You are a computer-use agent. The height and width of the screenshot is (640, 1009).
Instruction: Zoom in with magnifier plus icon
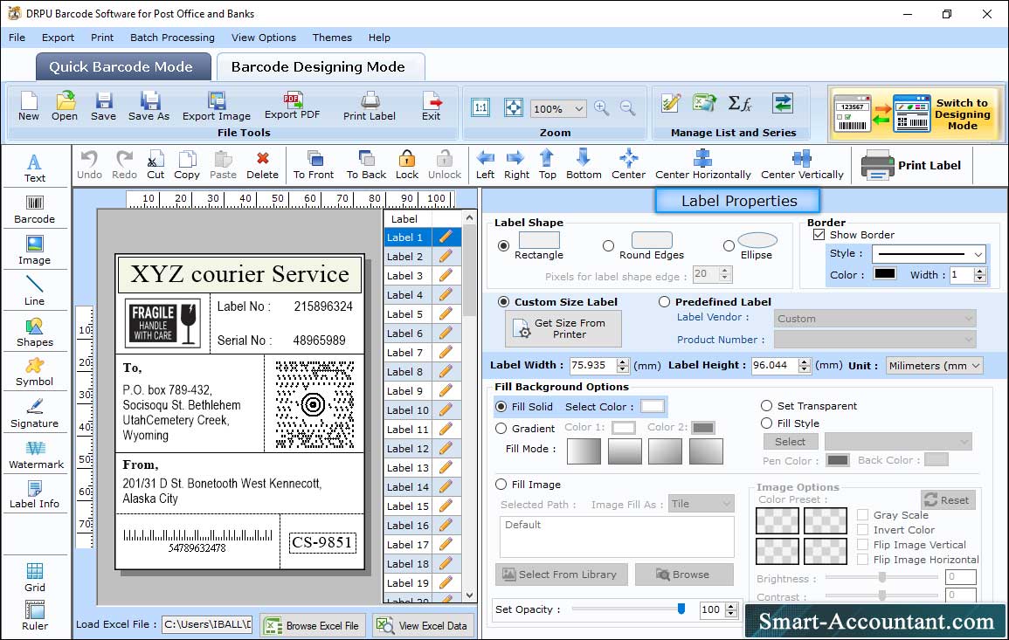(x=602, y=108)
